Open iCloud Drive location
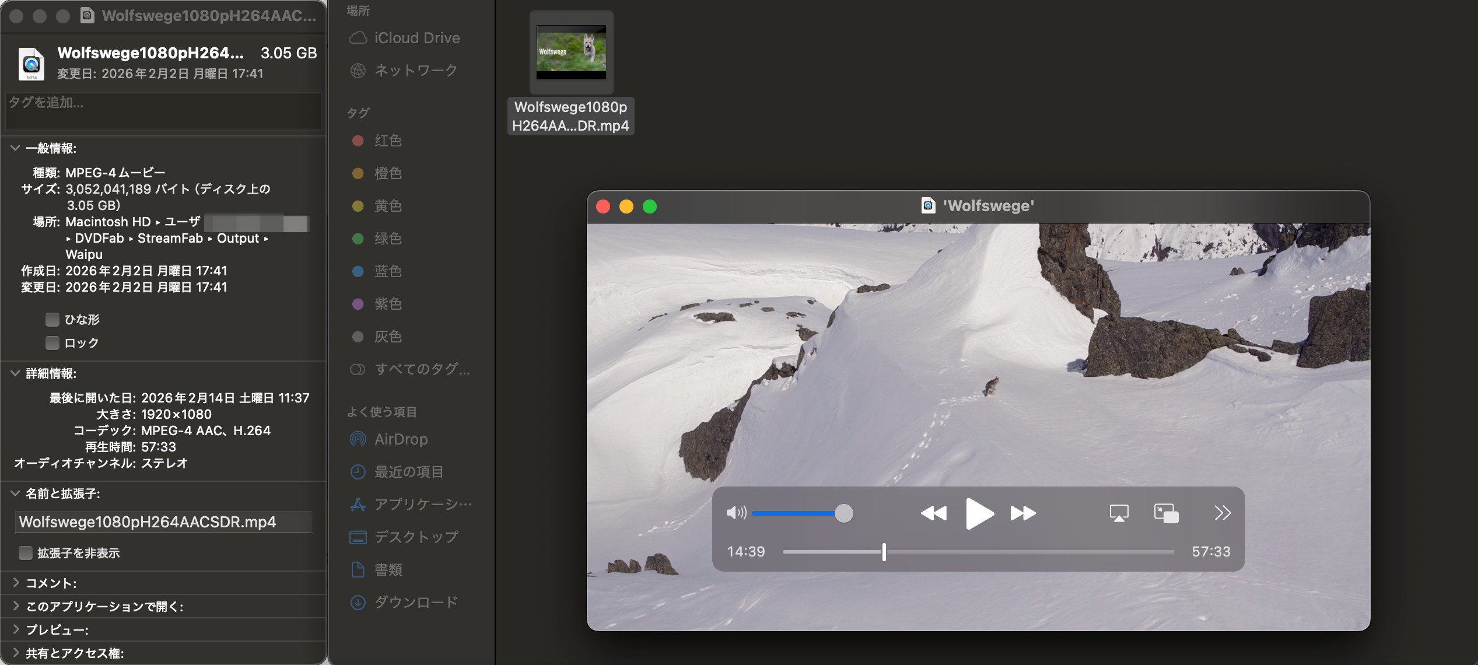The height and width of the screenshot is (665, 1478). pyautogui.click(x=416, y=38)
